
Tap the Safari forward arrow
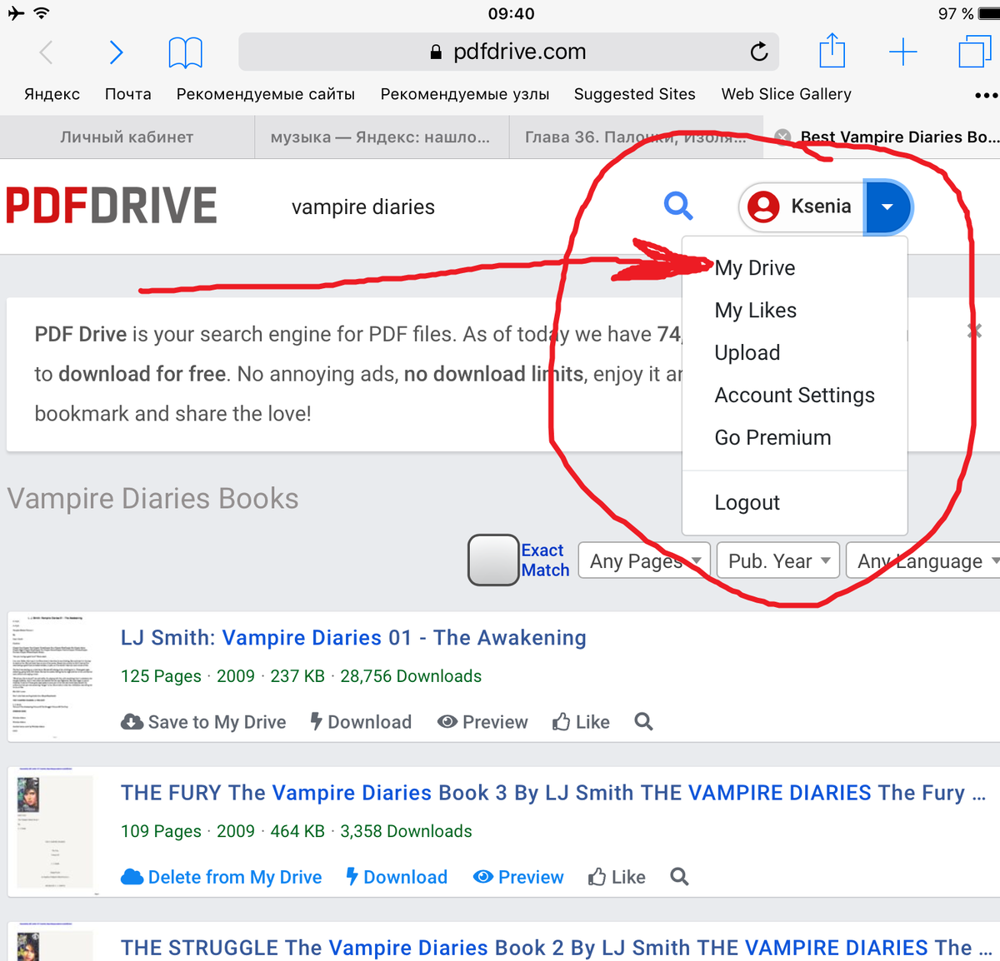tap(116, 52)
